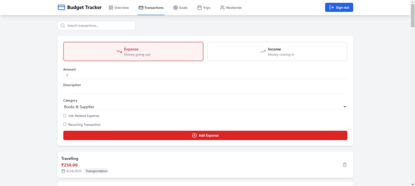Click the plus circle icon in Add Expense
Viewport: 415px width, 186px height.
(x=194, y=135)
